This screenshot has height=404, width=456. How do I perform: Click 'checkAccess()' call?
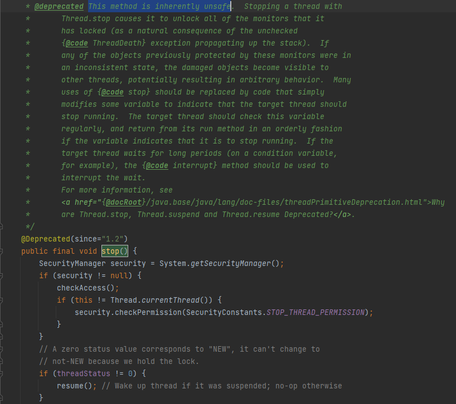point(85,288)
